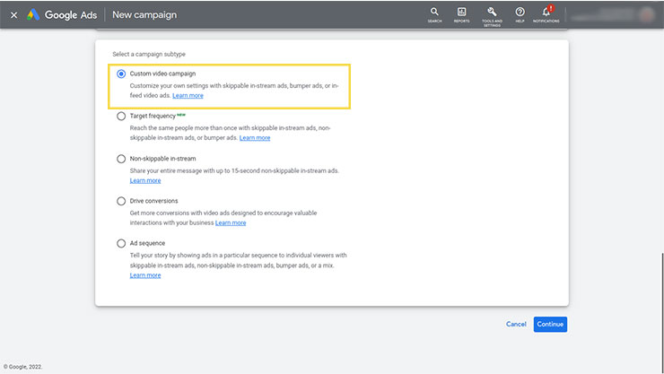Follow Learn more under Non-skippable in-stream
The width and height of the screenshot is (664, 374).
pos(145,180)
